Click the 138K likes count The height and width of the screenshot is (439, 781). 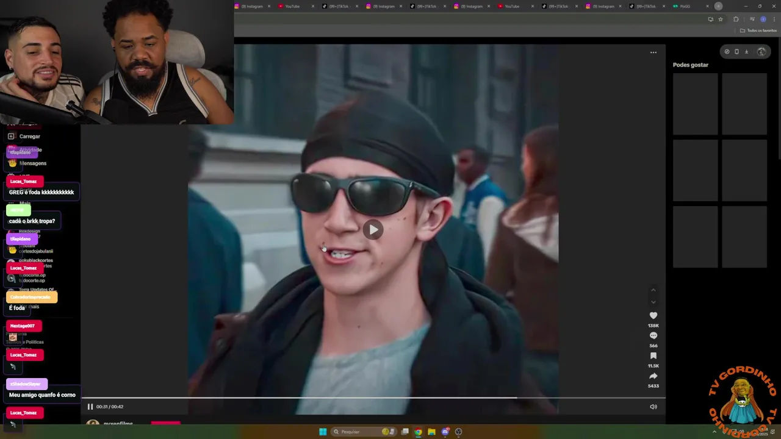pos(653,326)
